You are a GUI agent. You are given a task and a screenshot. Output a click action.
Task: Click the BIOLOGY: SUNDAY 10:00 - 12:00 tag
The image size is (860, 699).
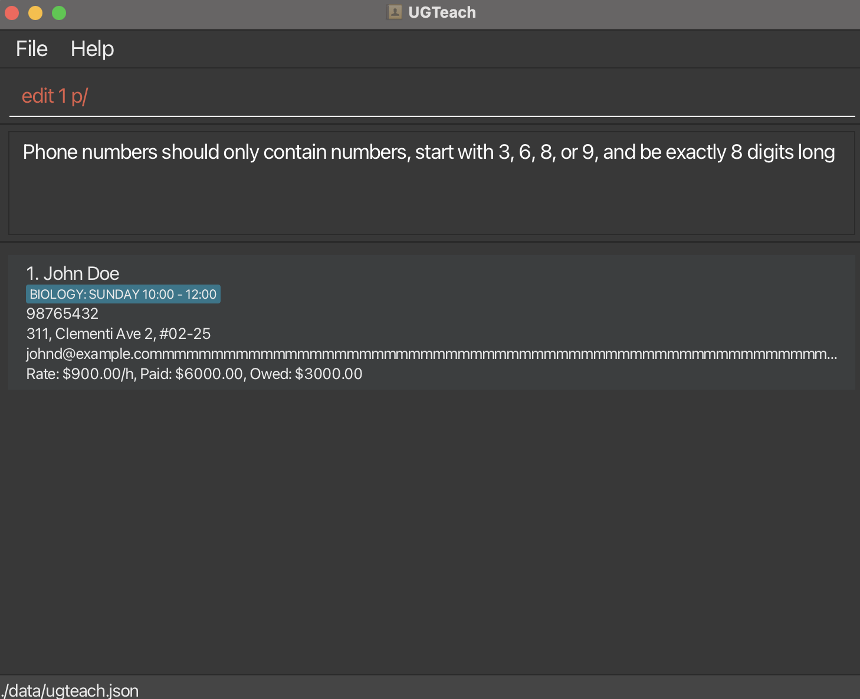coord(123,293)
